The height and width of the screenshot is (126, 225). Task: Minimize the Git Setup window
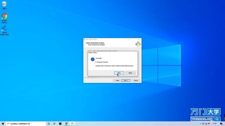pos(128,39)
